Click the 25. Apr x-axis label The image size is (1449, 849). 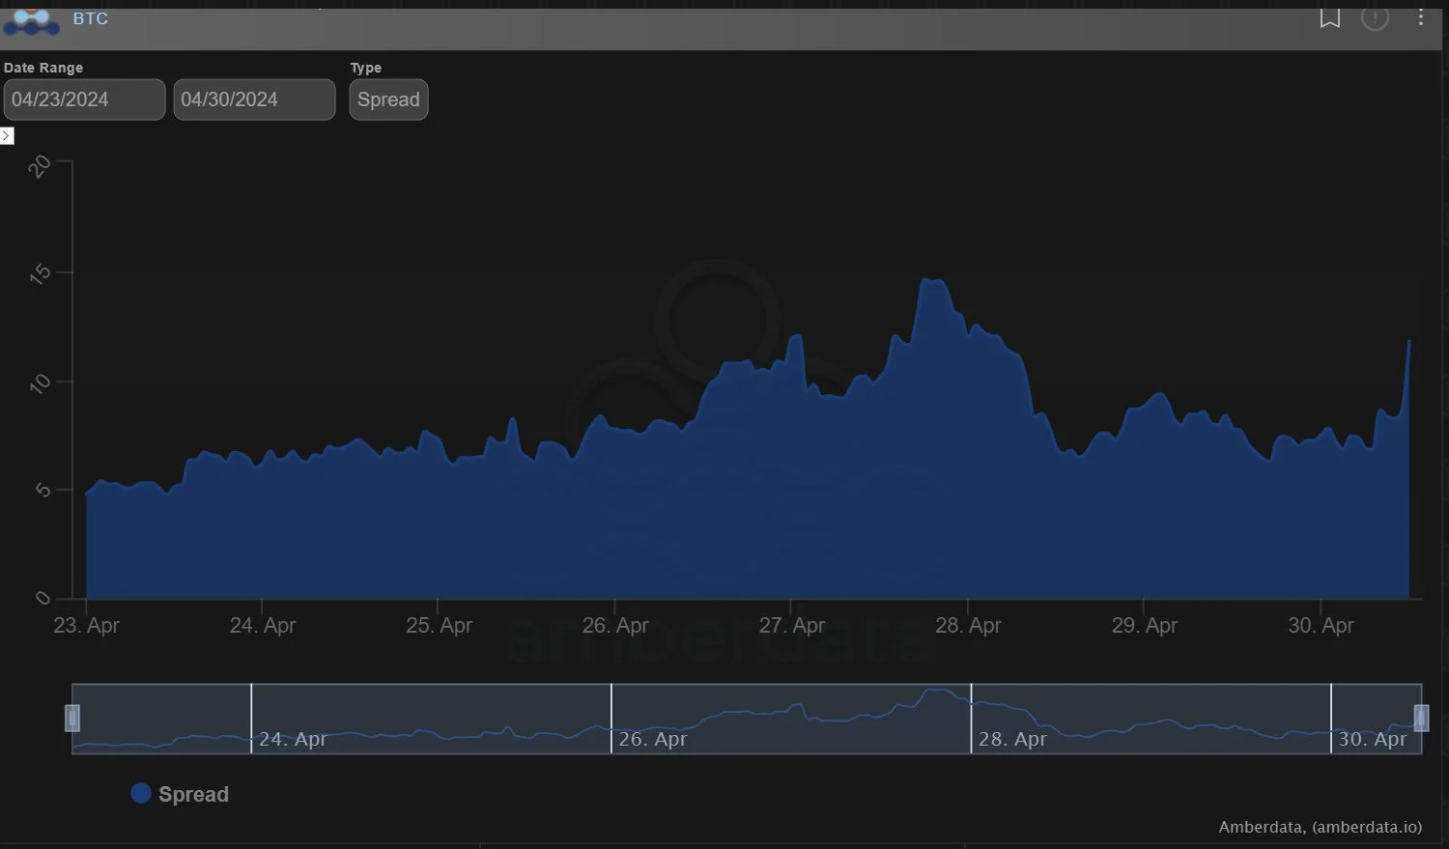[439, 625]
